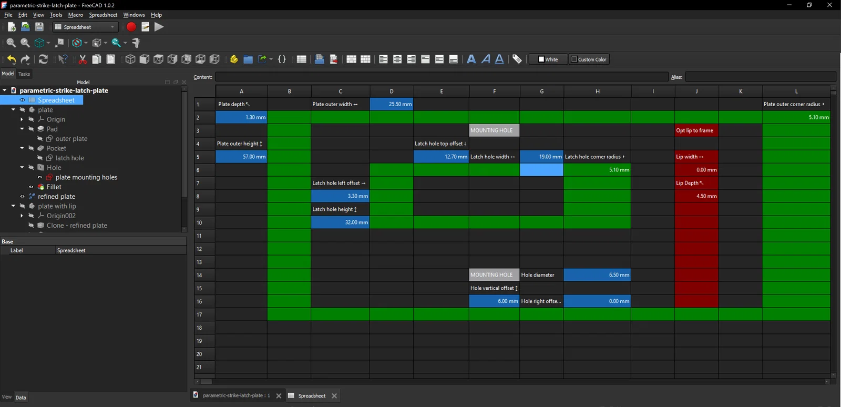Screen dimensions: 841x407
Task: Click the Refresh recompute icon
Action: click(x=44, y=59)
